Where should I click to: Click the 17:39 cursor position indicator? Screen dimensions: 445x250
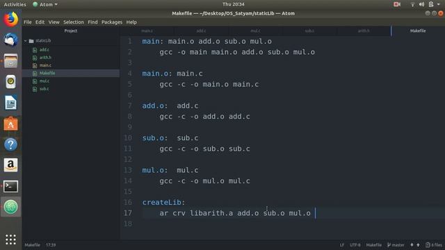51,245
